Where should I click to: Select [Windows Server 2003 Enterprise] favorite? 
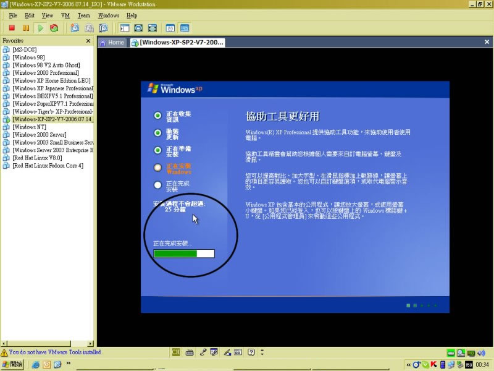pyautogui.click(x=52, y=150)
